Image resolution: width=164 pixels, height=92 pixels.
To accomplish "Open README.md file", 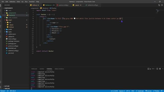I will (12, 48).
